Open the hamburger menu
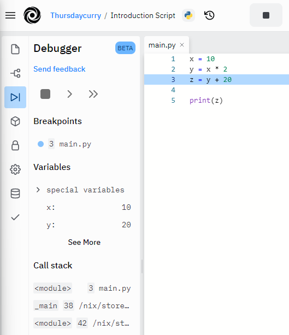Screen dimensions: 289x335 10,15
